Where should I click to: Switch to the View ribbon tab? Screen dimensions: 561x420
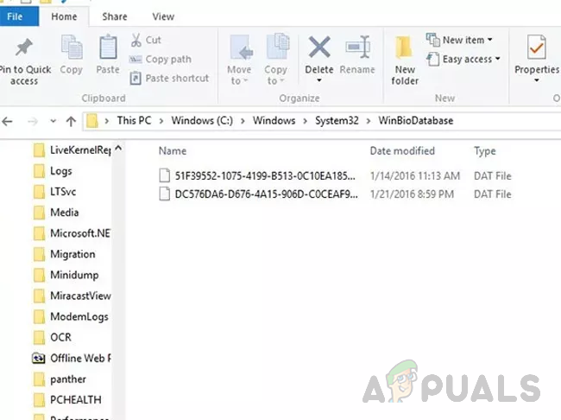pos(163,16)
